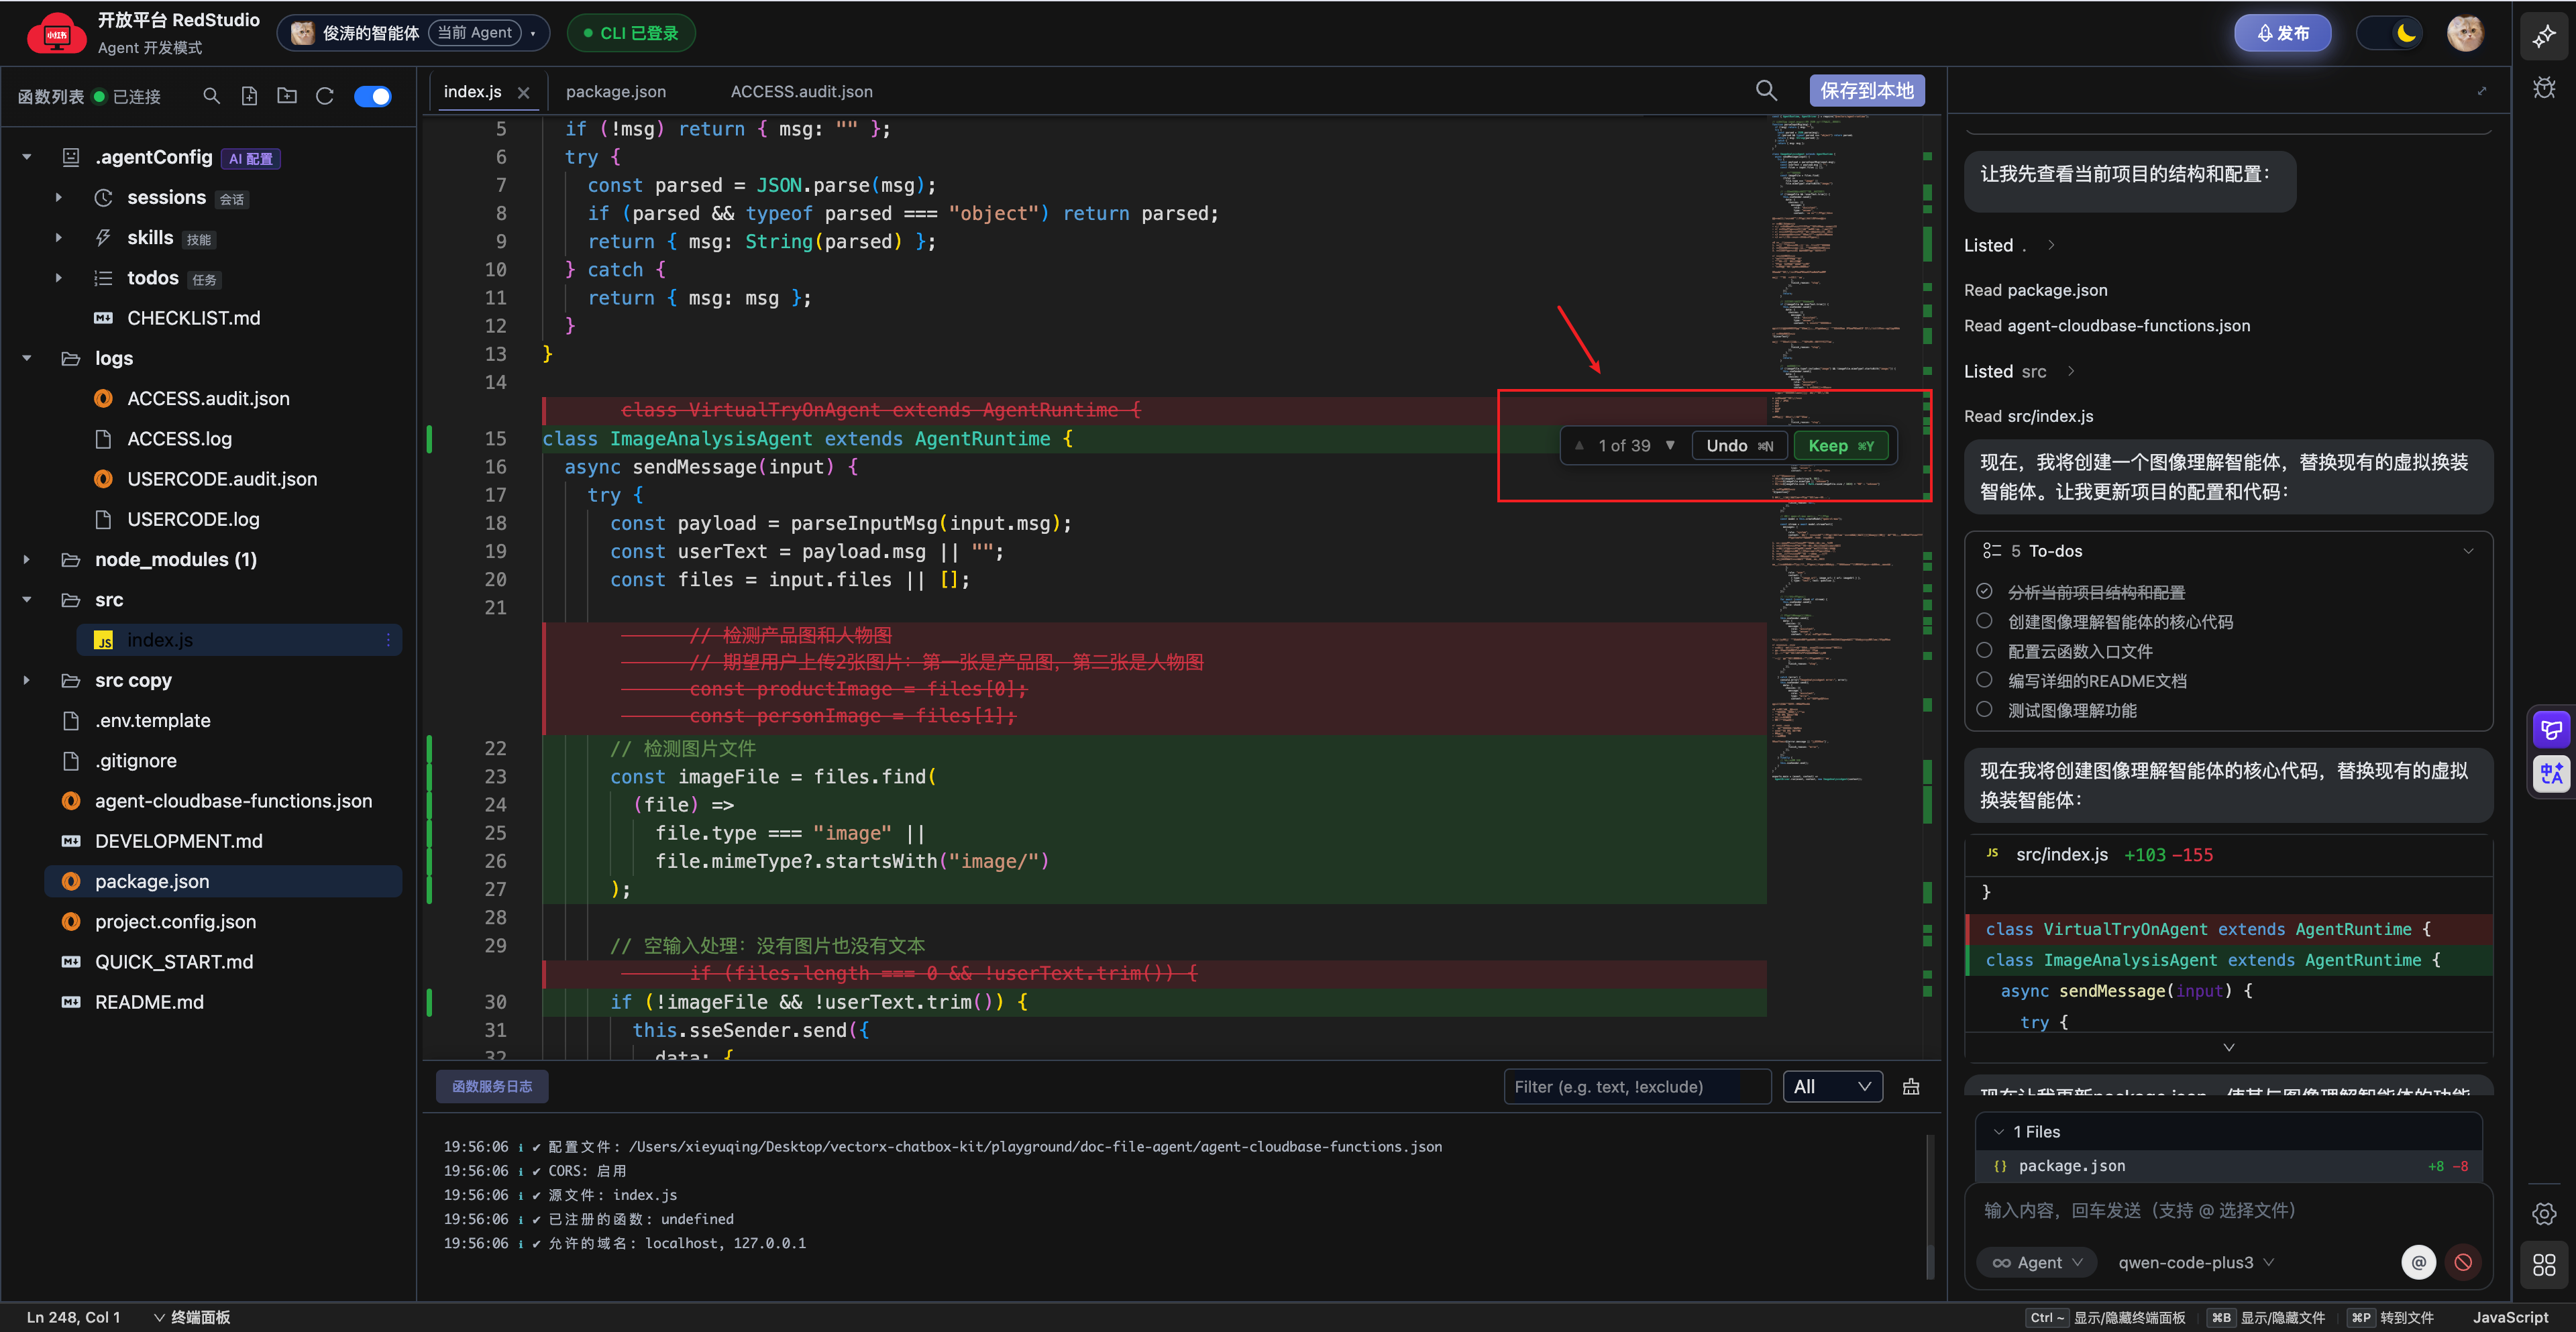Collapse the logs folder

click(27, 358)
